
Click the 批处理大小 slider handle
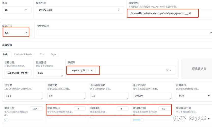[x=49, y=117]
